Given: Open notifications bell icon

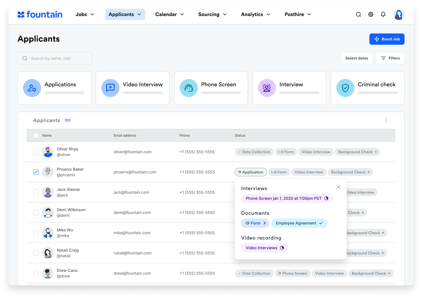Looking at the screenshot, I should click(x=383, y=14).
